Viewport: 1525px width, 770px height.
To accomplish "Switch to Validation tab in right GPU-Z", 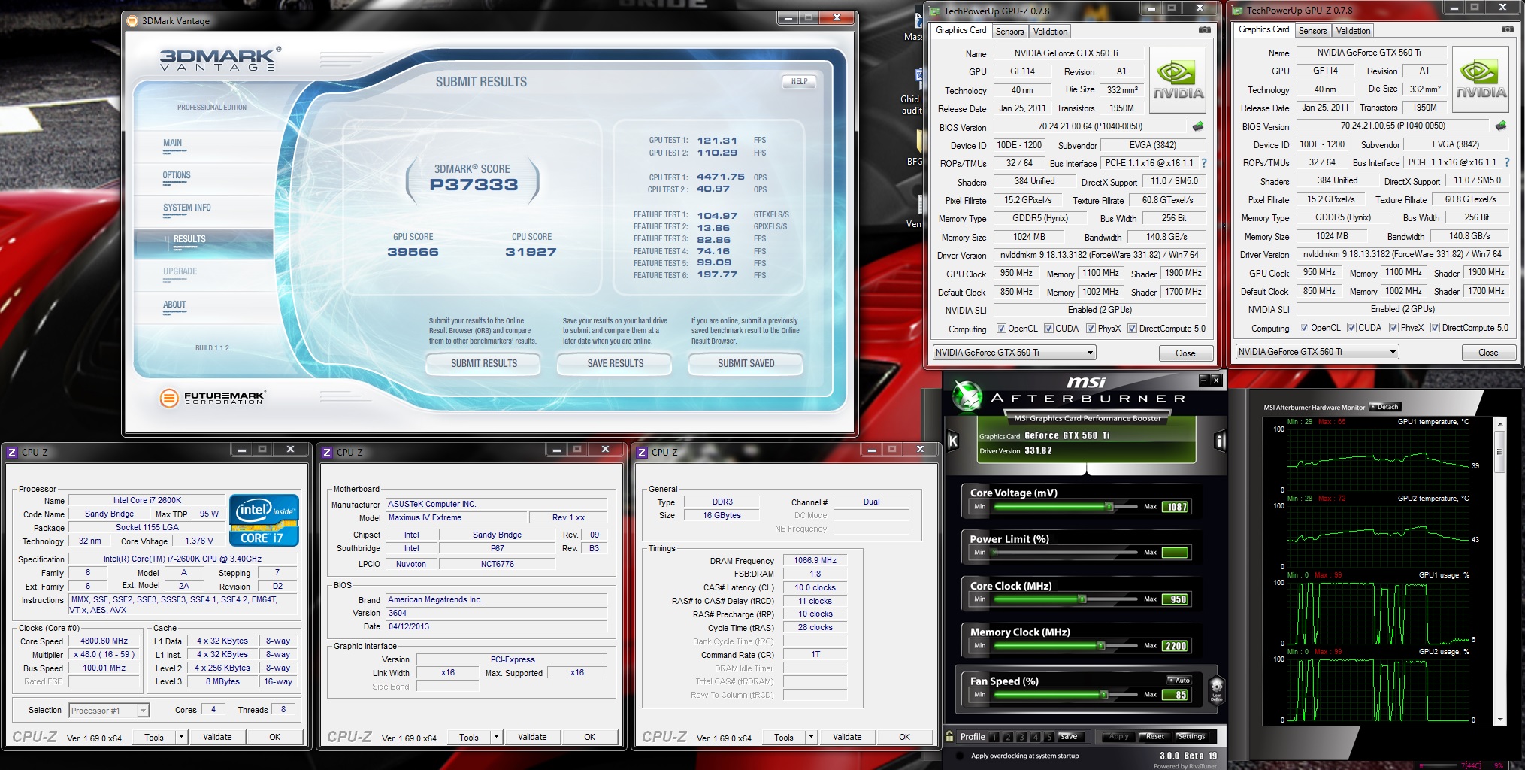I will pyautogui.click(x=1353, y=31).
